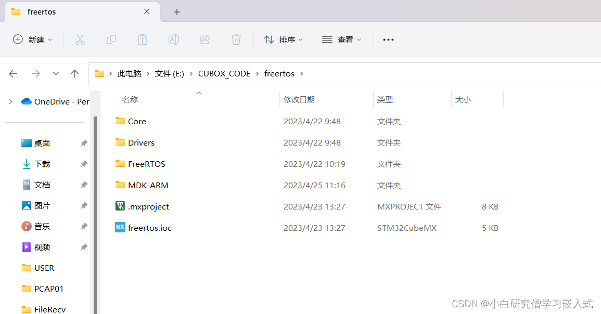Expand chevron after freertos in path
This screenshot has height=314, width=601.
(x=302, y=73)
